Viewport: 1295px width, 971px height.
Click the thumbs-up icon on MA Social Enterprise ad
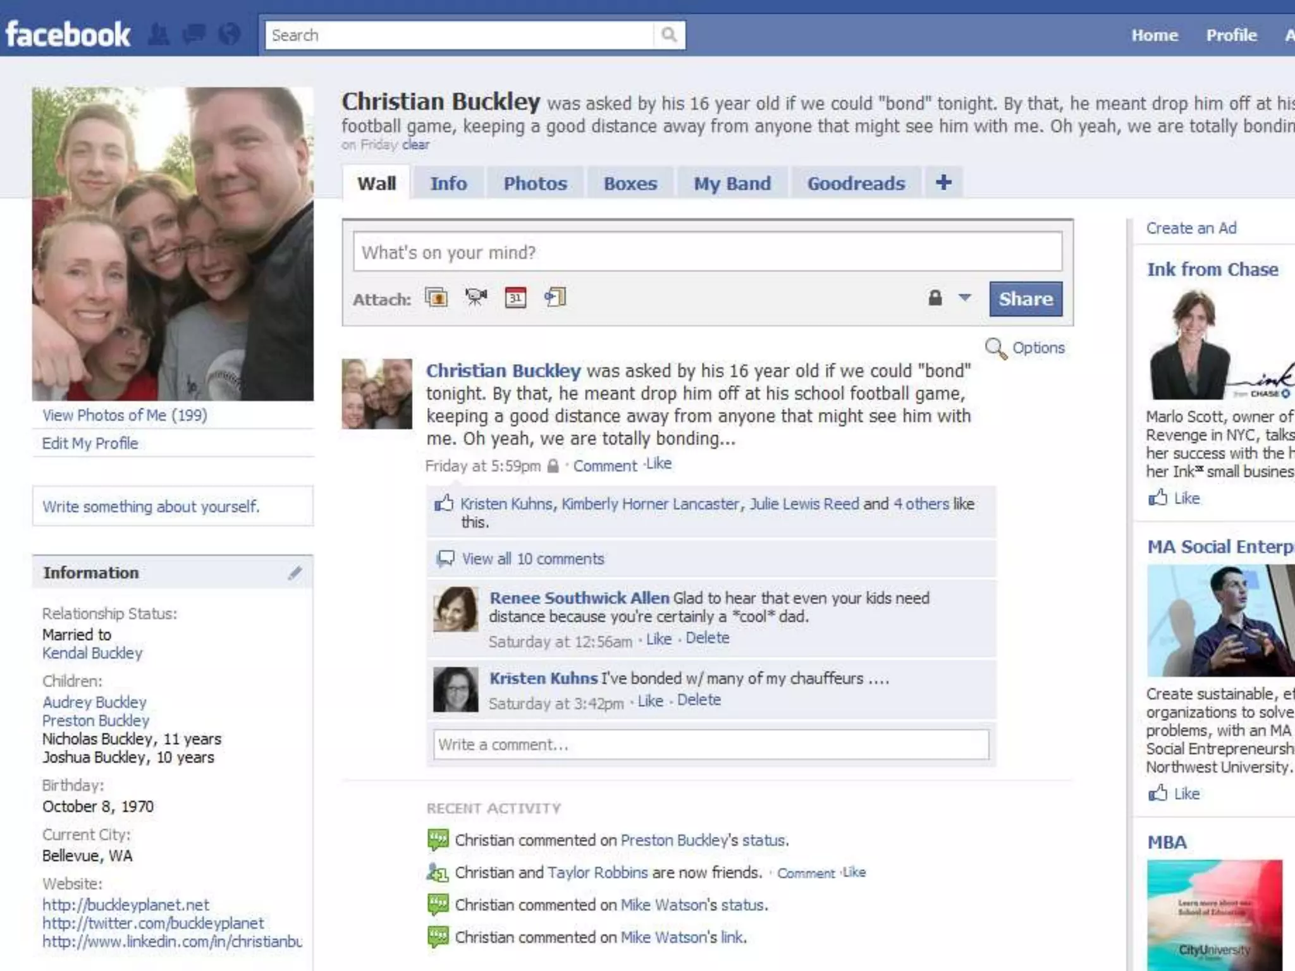click(x=1158, y=793)
